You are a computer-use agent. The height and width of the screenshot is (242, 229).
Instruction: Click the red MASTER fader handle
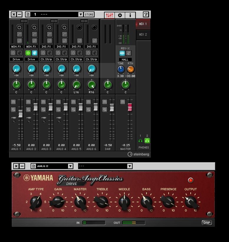(130, 107)
